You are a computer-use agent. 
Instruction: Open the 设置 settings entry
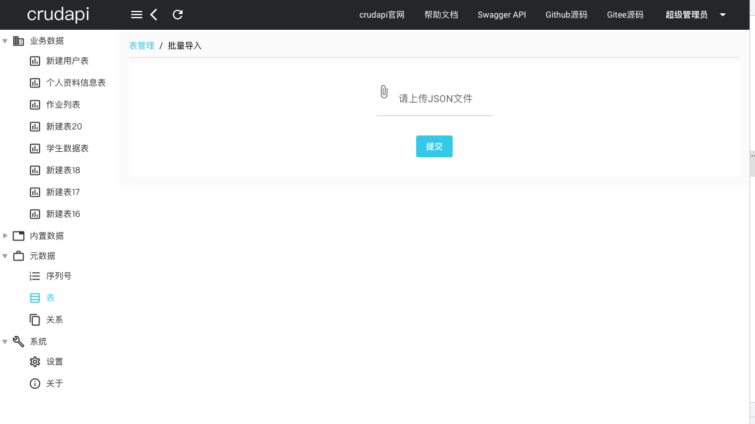[x=55, y=361]
